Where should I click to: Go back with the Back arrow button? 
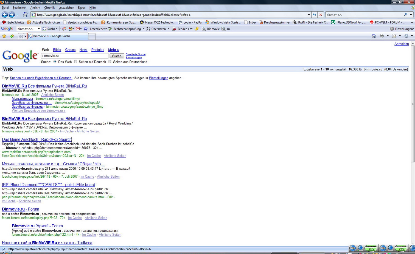(x=5, y=15)
